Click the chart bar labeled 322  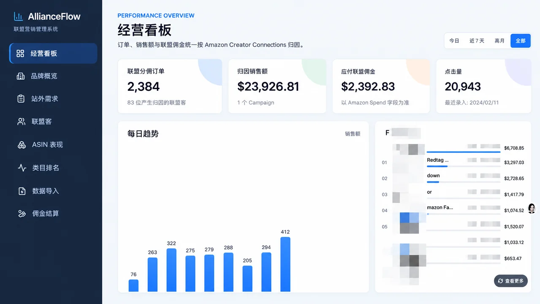click(x=171, y=270)
